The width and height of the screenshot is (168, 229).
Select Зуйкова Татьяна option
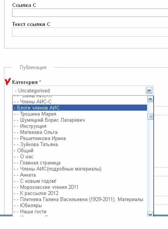click(x=80, y=144)
